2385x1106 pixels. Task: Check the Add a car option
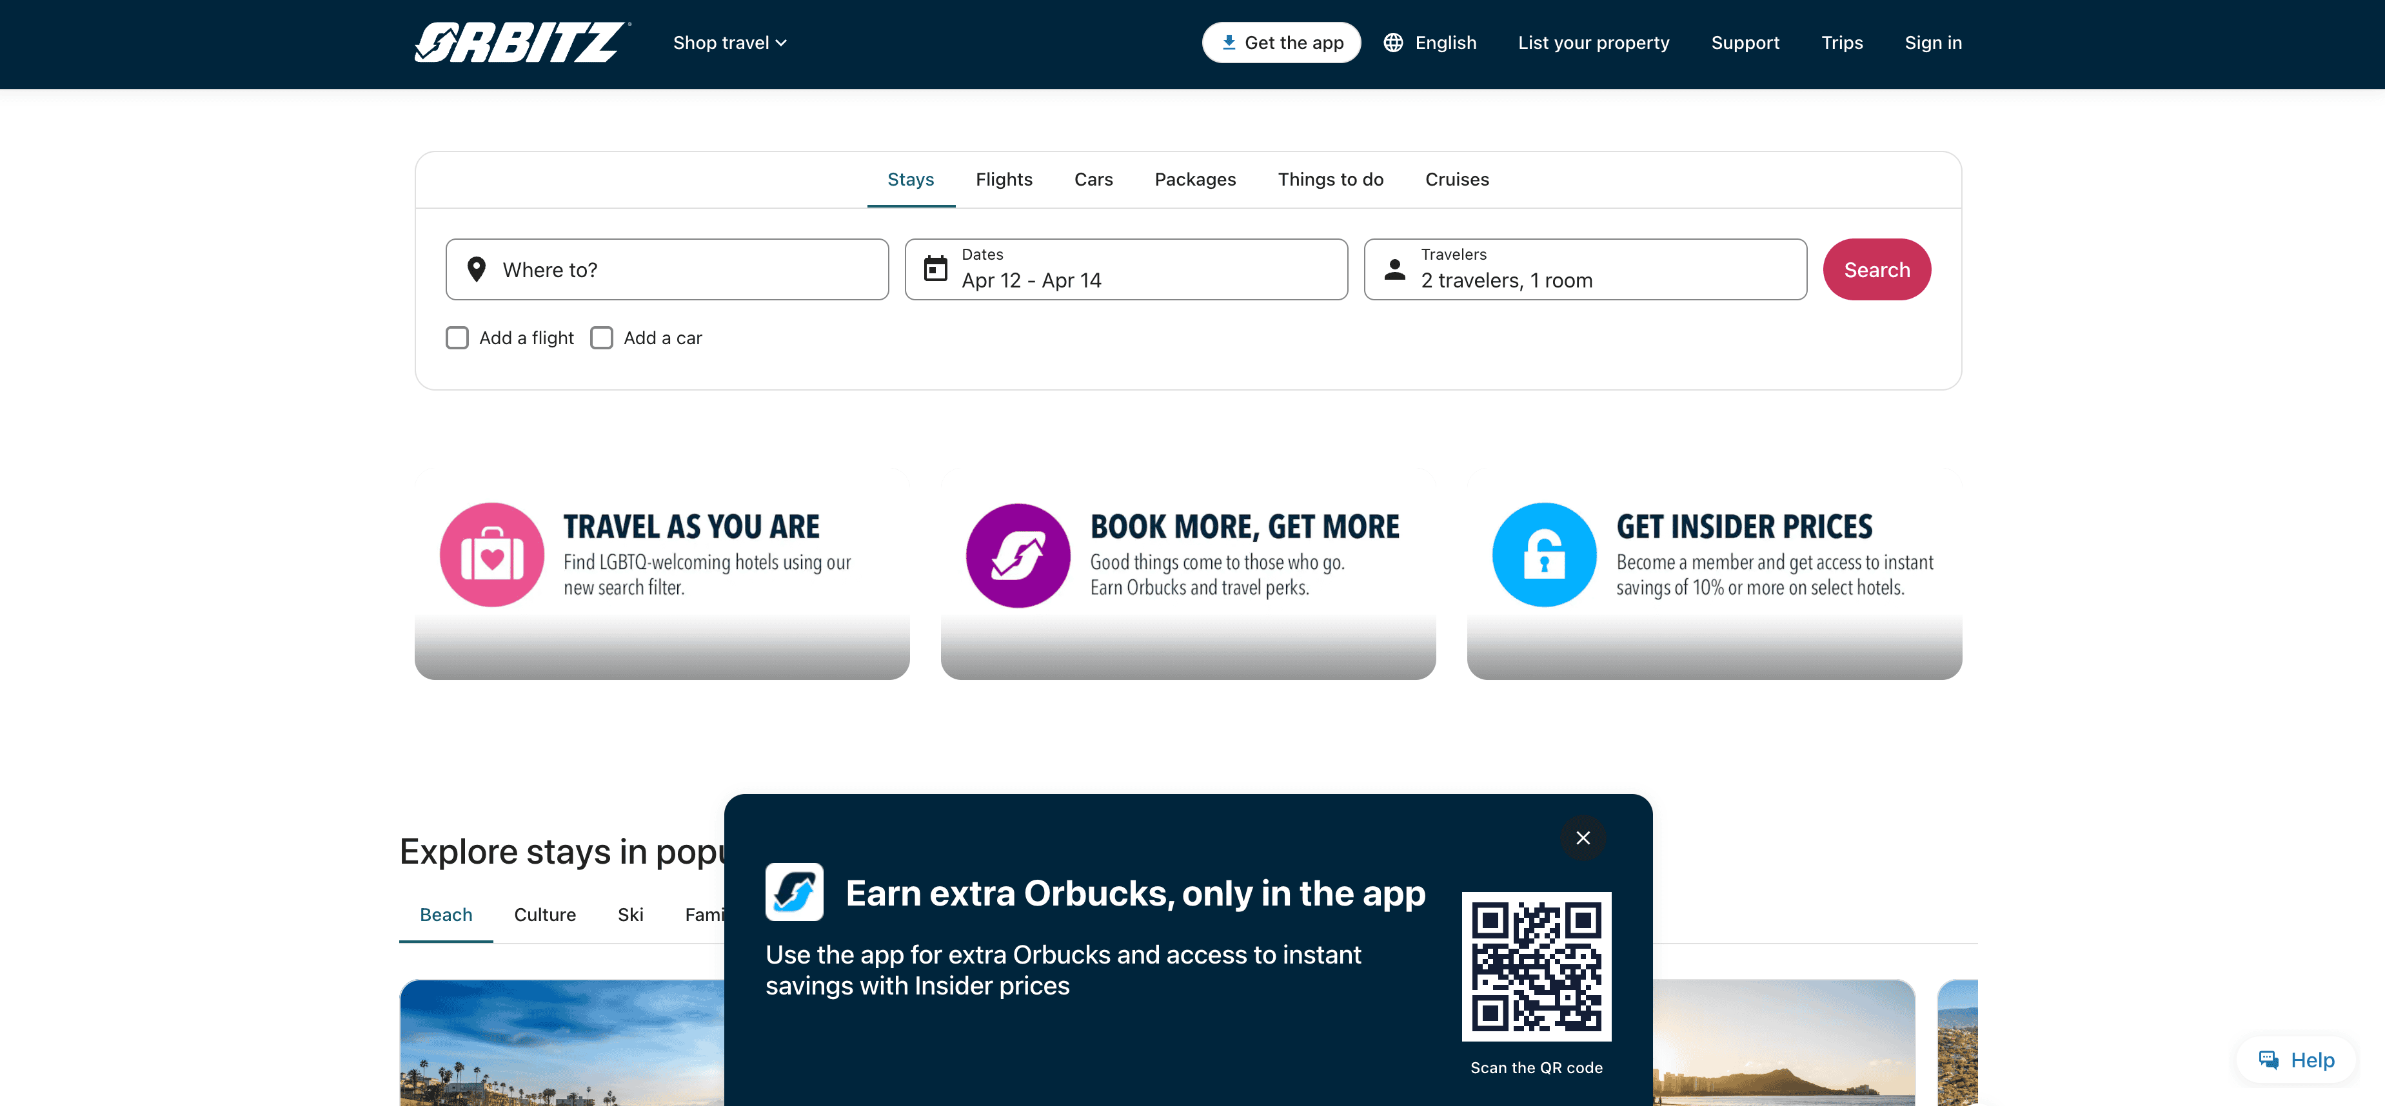tap(601, 338)
